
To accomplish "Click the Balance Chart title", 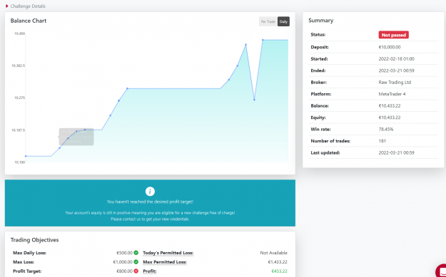I will 29,21.
